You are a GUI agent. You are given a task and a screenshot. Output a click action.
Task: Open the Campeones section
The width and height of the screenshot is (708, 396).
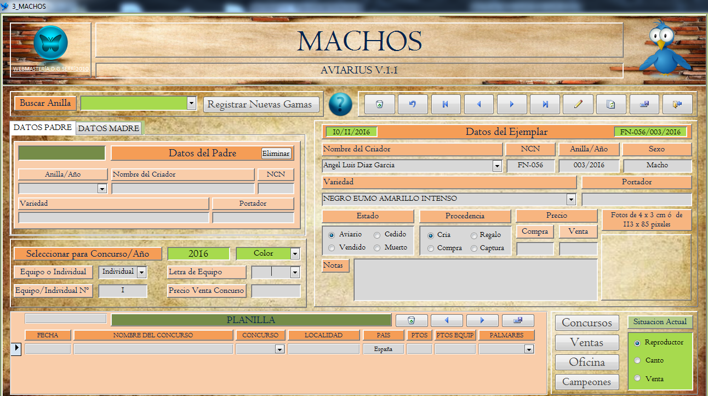(587, 382)
